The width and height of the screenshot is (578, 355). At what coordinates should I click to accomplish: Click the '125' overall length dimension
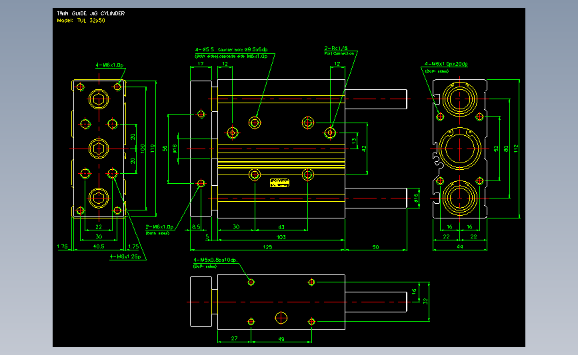tap(267, 247)
